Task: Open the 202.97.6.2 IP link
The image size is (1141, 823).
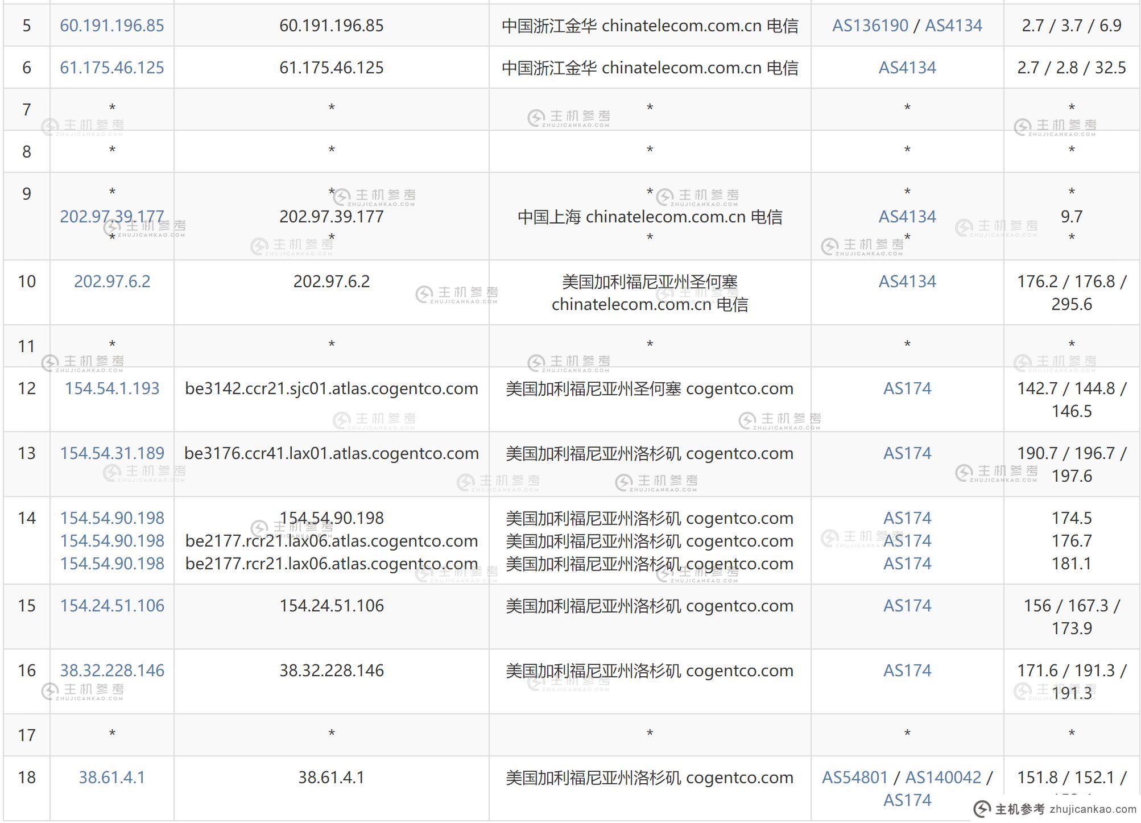Action: tap(112, 282)
